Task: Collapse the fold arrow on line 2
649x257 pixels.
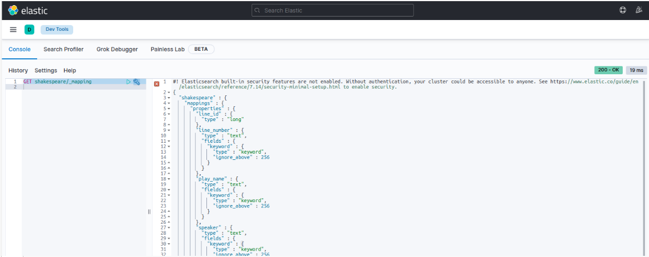Action: point(169,93)
